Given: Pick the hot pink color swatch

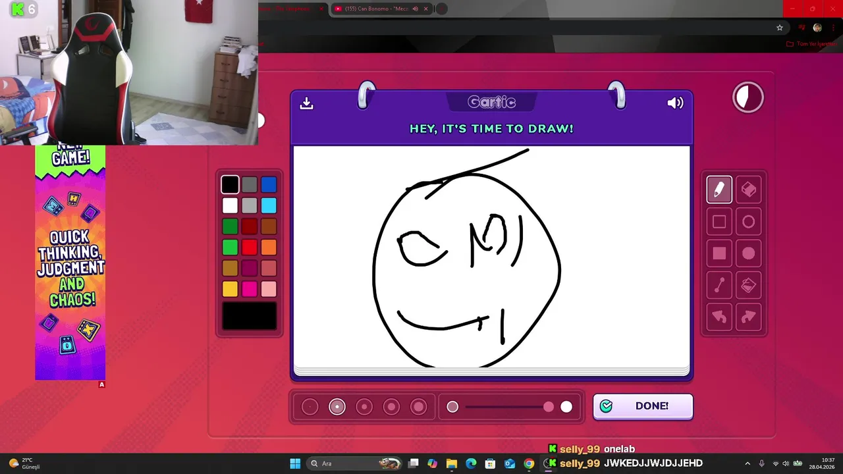Looking at the screenshot, I should pyautogui.click(x=249, y=289).
